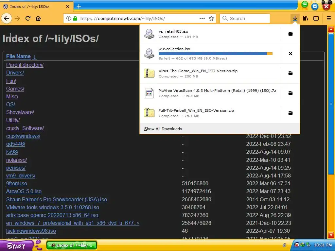Open containing folder for vs_retail403.iso
The image size is (335, 251).
click(x=291, y=34)
